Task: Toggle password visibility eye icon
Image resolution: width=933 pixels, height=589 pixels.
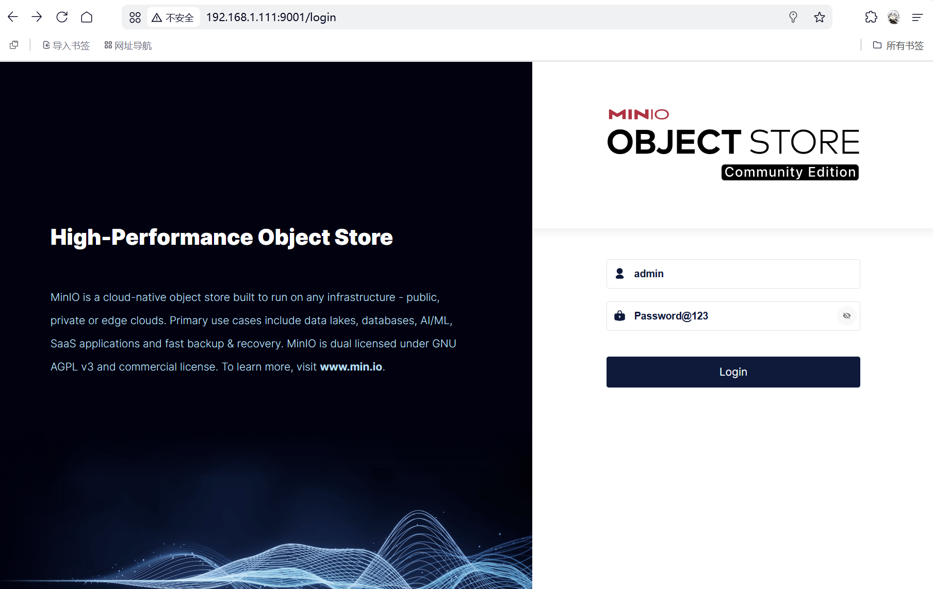Action: coord(846,316)
